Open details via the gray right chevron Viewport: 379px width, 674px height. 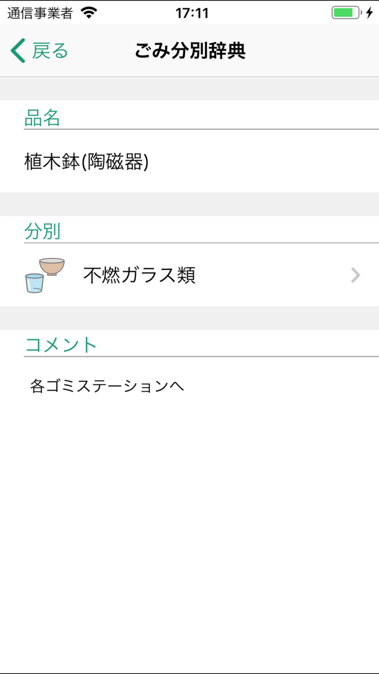(356, 275)
